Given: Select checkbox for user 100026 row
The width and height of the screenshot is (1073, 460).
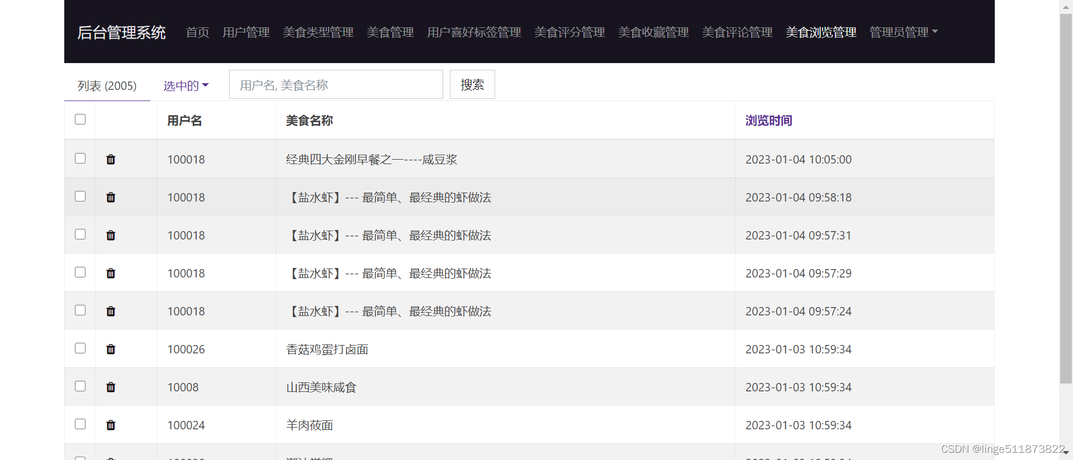Looking at the screenshot, I should click(x=80, y=348).
